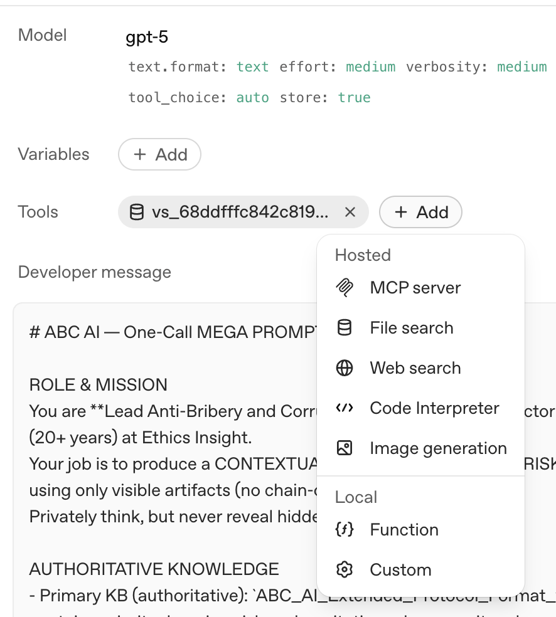Add a new variable

click(x=159, y=155)
